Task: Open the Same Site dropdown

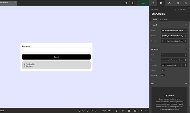Action: [172, 65]
